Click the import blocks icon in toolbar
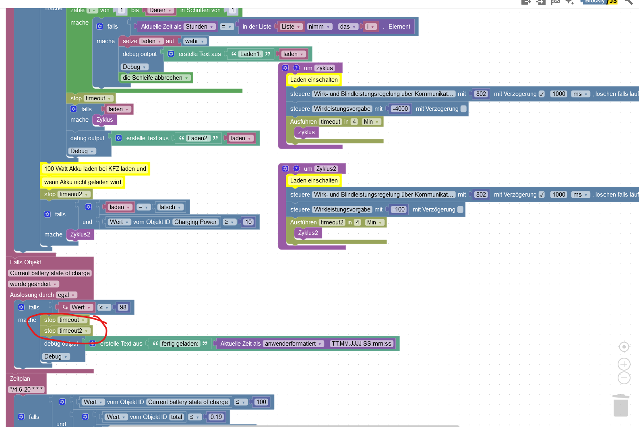This screenshot has width=639, height=427. 540,2
